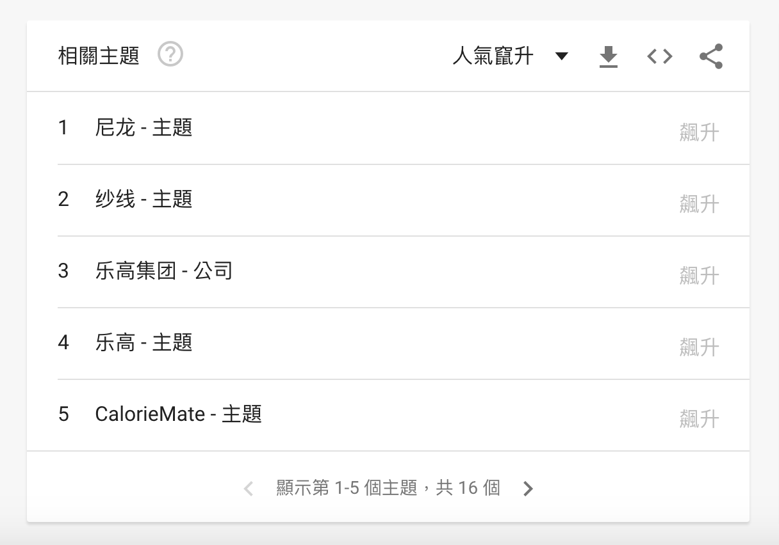The image size is (779, 545).
Task: Click 飆升 label in 尼龙 row
Action: pyautogui.click(x=699, y=133)
